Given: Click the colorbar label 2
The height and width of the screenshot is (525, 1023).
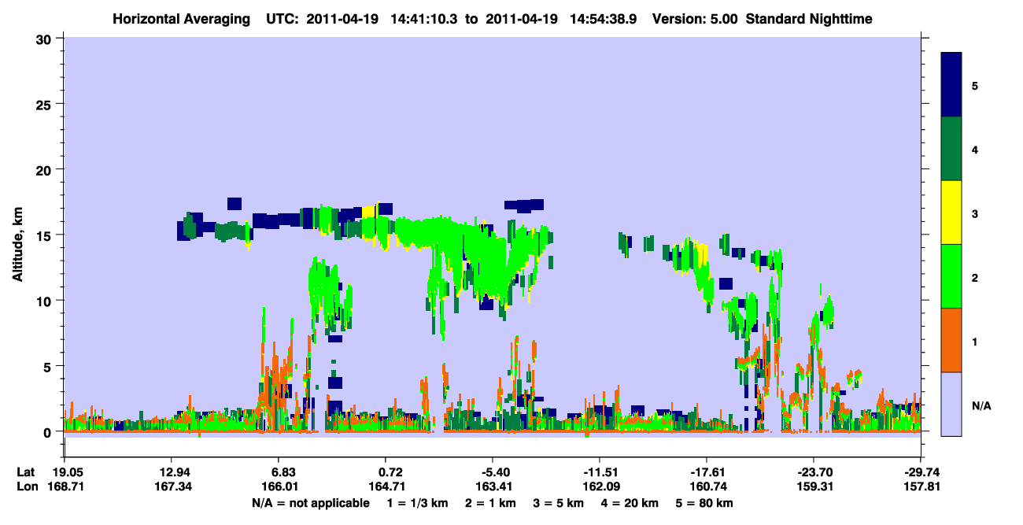Looking at the screenshot, I should click(x=976, y=277).
